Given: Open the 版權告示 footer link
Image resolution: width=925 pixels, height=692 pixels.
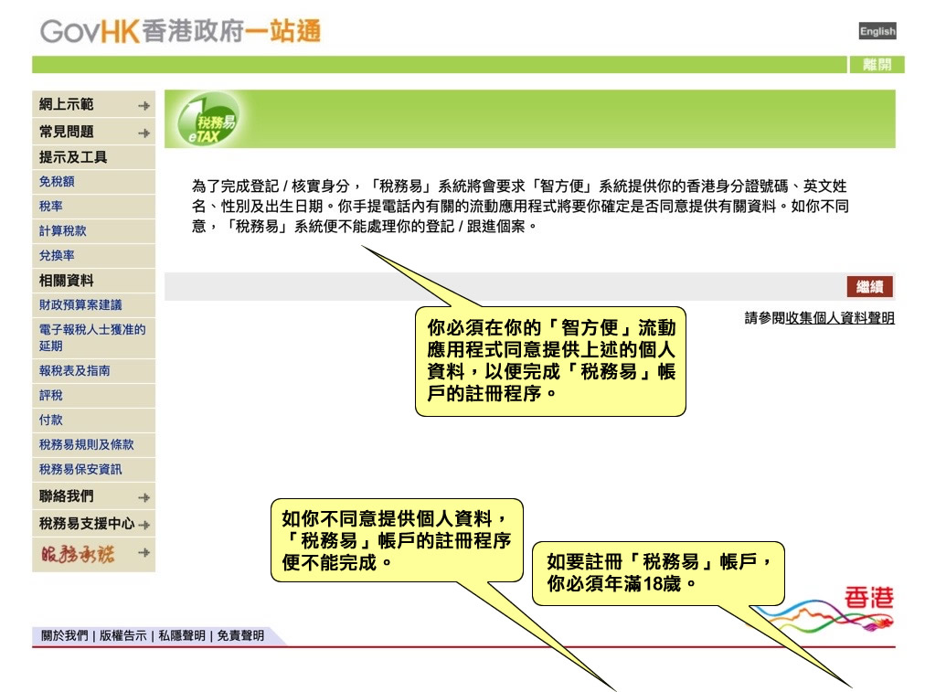Looking at the screenshot, I should pyautogui.click(x=122, y=635).
